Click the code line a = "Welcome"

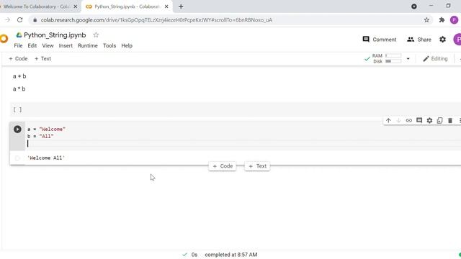46,129
